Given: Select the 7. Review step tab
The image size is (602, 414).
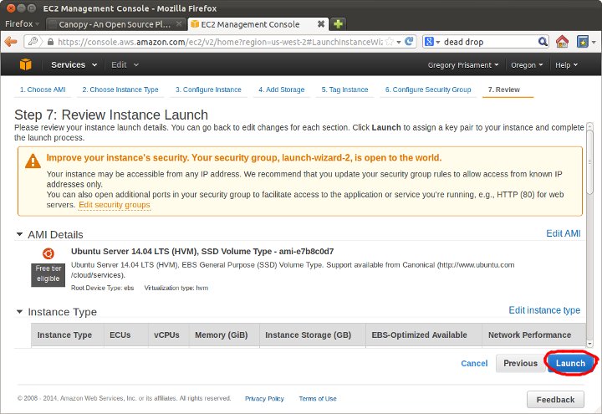Looking at the screenshot, I should [x=504, y=89].
